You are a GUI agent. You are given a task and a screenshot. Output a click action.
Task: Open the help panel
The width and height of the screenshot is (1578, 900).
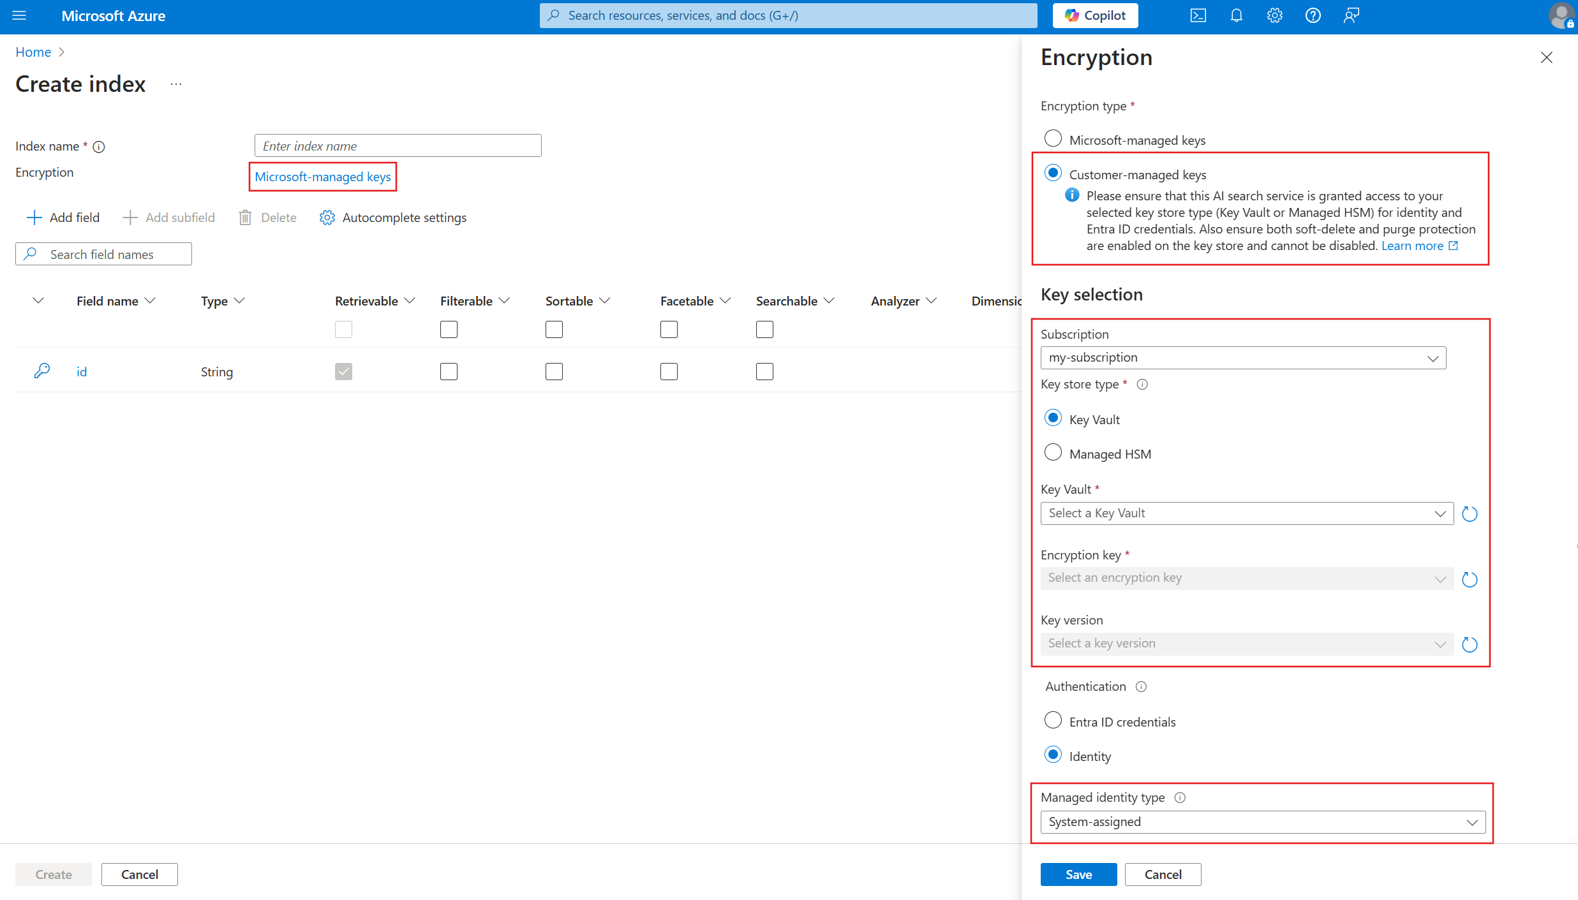[x=1314, y=15]
